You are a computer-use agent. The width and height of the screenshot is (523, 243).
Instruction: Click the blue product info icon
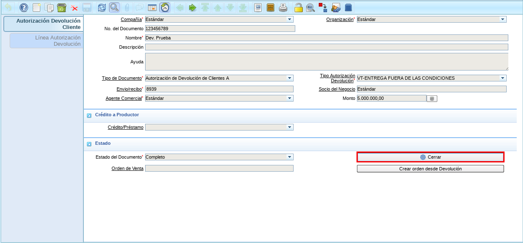click(x=348, y=8)
